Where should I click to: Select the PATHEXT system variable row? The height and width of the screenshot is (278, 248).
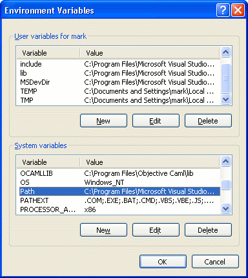point(118,200)
